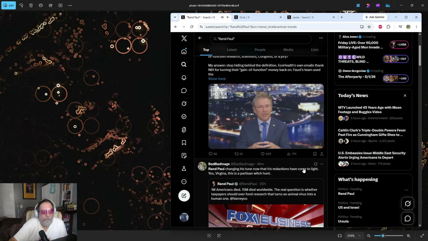Reply to post with 68 replies
Viewport: 428px width, 241px height.
pos(213,154)
